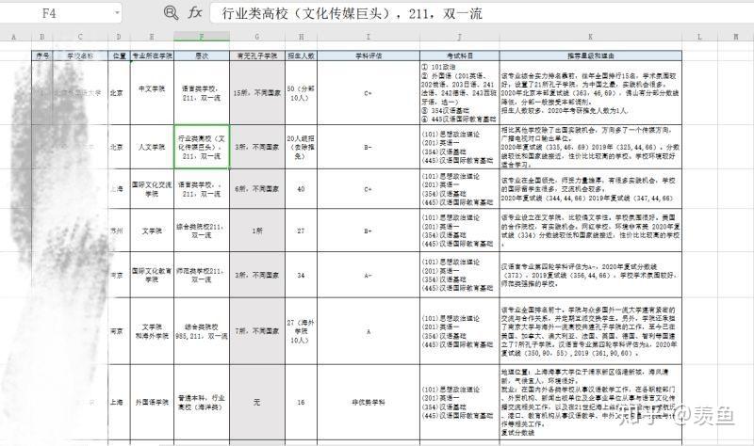Screen dimensions: 754x446
Task: Select the 7所,不同国家 cell
Action: click(x=257, y=331)
